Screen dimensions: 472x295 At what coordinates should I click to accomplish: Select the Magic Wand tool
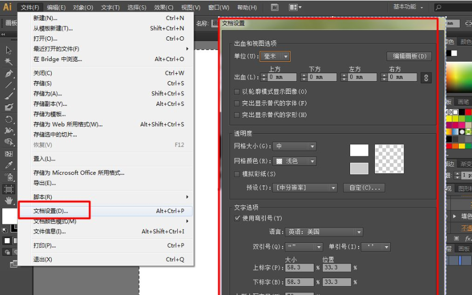pyautogui.click(x=8, y=62)
